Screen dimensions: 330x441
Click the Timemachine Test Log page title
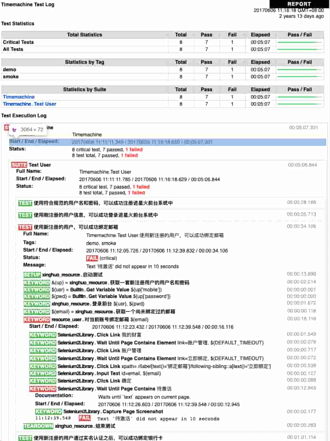pos(28,5)
